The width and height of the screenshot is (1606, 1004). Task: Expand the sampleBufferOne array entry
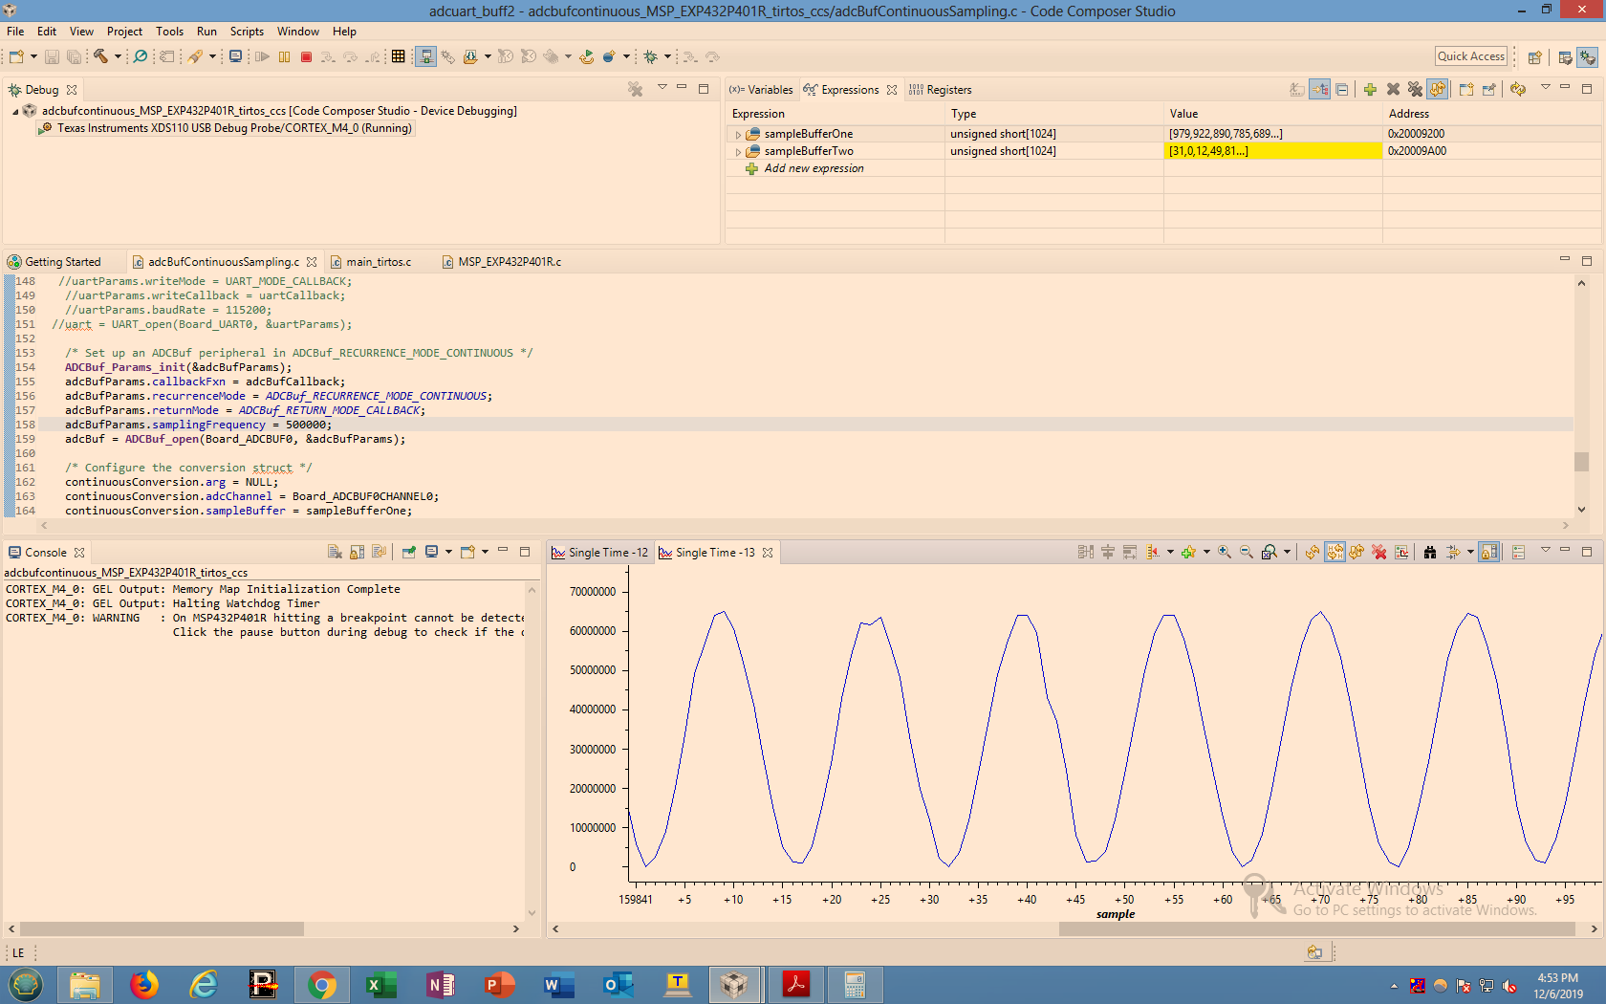(x=738, y=134)
